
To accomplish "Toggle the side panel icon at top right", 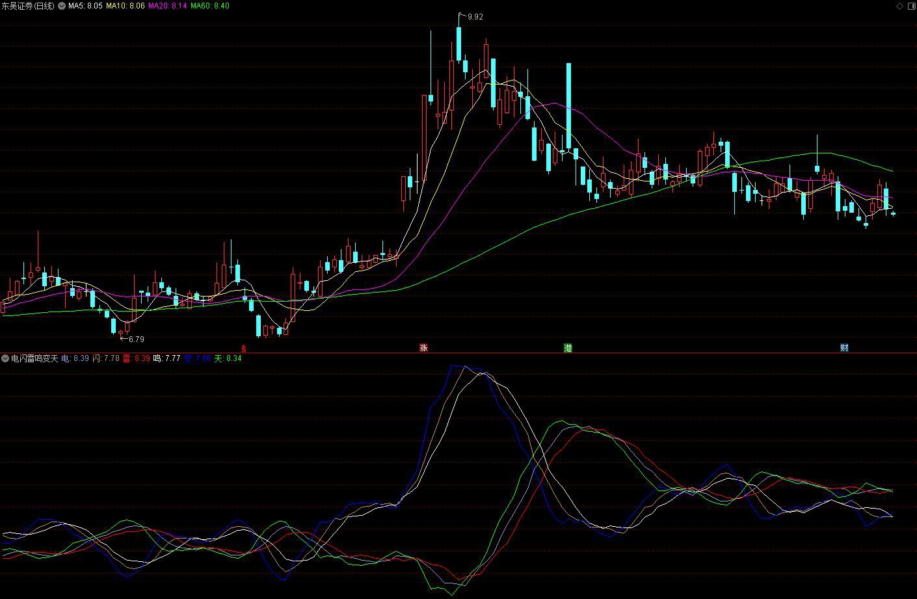I will click(911, 6).
